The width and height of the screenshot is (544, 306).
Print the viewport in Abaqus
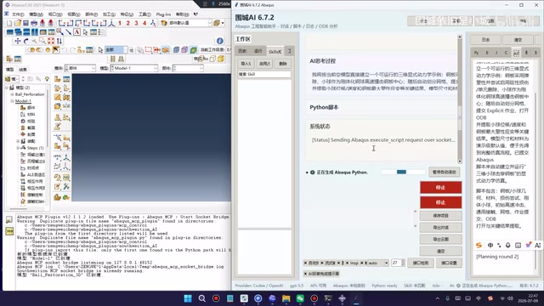[x=34, y=23]
